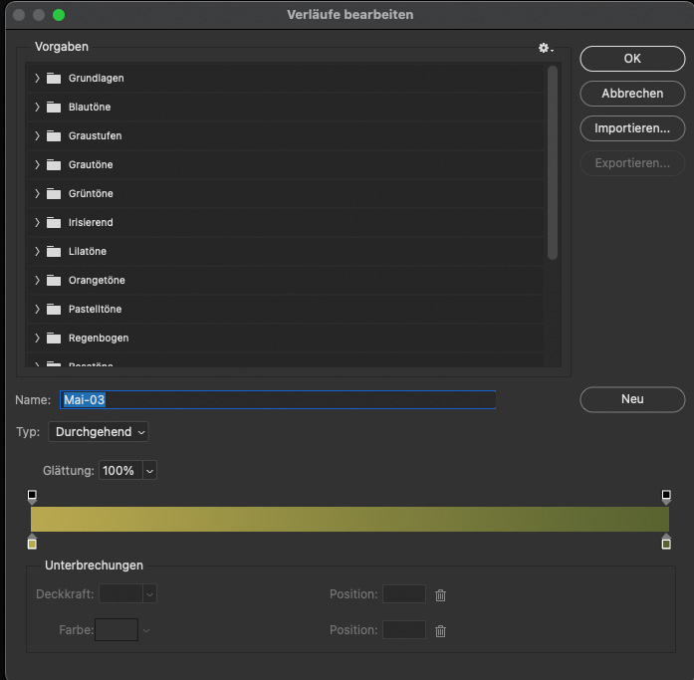Click the Farbe color swatch
The height and width of the screenshot is (680, 694).
click(116, 630)
